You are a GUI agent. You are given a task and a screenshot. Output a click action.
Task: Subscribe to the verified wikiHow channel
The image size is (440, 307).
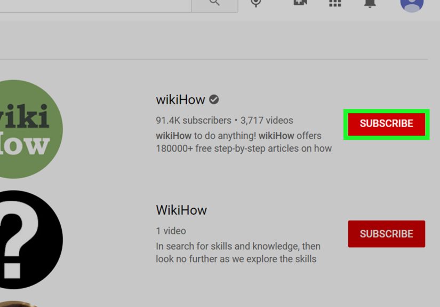387,124
